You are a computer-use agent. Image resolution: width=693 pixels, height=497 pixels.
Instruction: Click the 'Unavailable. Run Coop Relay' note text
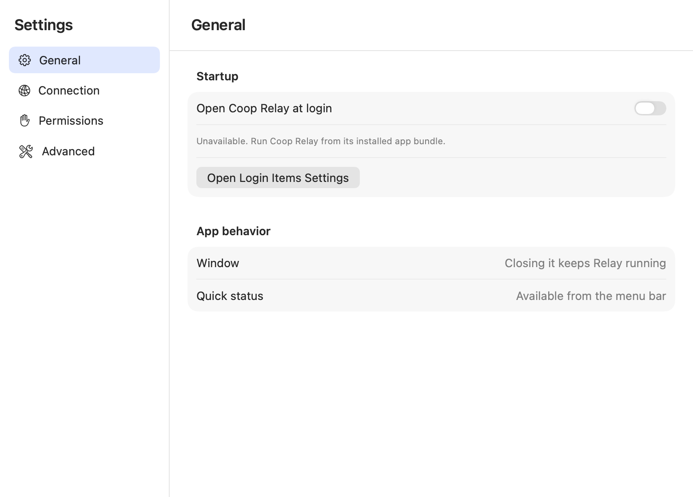pyautogui.click(x=321, y=141)
